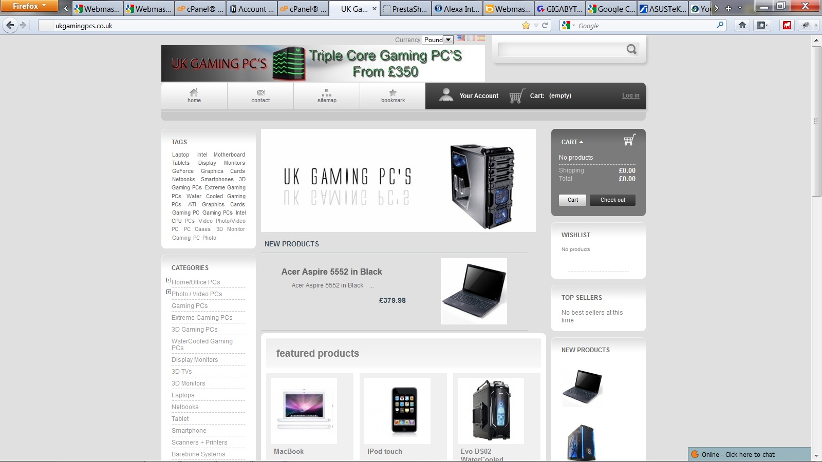Click the UK Gaming PC's header banner

tap(323, 63)
